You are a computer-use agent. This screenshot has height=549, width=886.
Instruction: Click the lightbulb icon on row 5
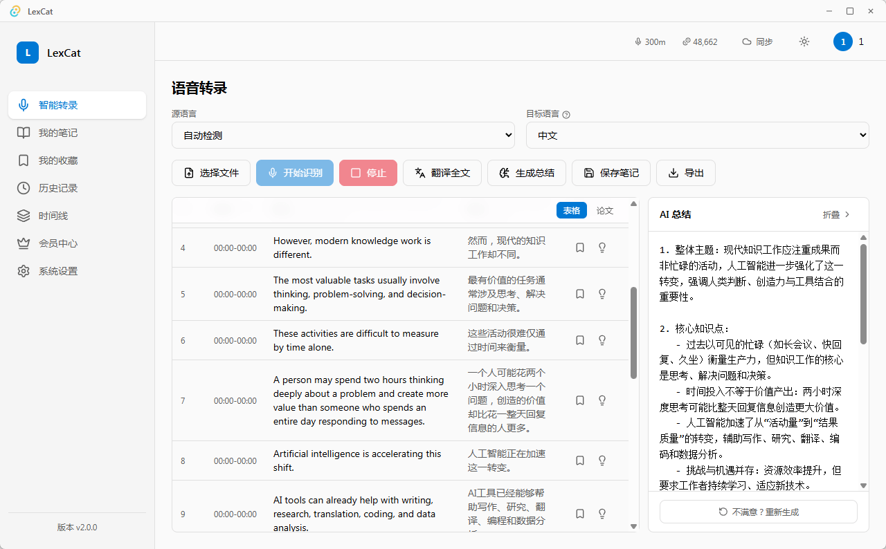(x=602, y=294)
